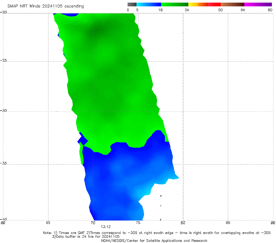
Task: Click the brown 50-64 color bar segment
Action: coord(232,4)
